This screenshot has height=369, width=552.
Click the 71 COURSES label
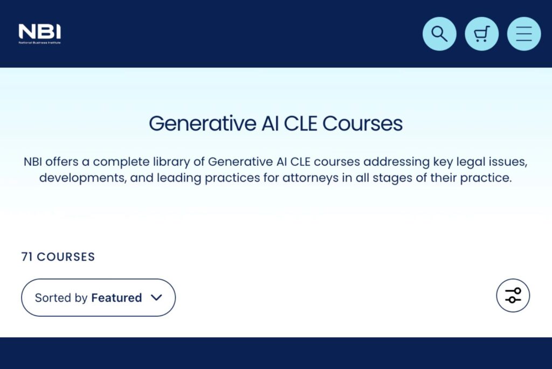click(57, 256)
